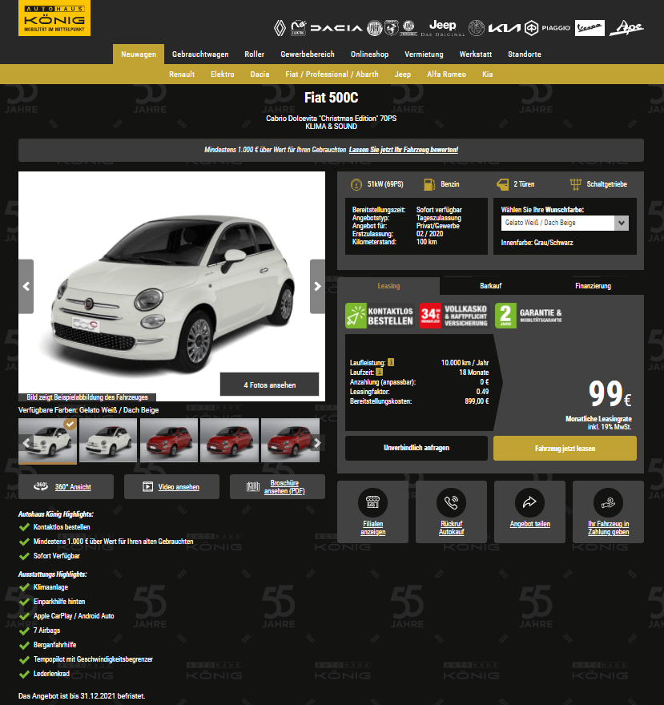
Task: Open the Werkstatt menu item
Action: 476,54
